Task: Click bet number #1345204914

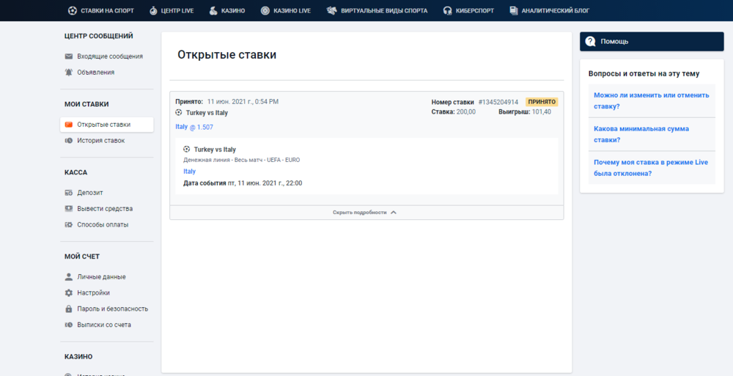Action: pos(498,101)
